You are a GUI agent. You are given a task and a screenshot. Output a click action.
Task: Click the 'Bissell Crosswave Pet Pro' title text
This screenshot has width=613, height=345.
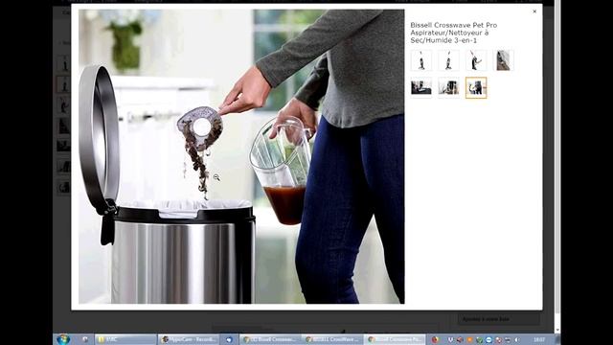click(x=453, y=33)
